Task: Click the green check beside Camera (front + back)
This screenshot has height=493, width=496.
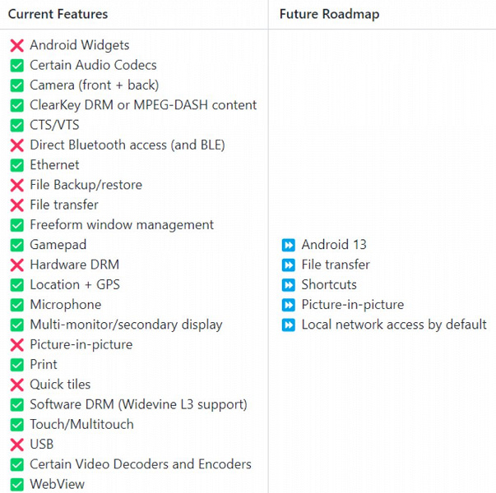Action: 16,85
